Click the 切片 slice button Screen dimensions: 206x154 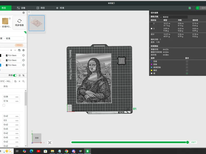[203, 8]
